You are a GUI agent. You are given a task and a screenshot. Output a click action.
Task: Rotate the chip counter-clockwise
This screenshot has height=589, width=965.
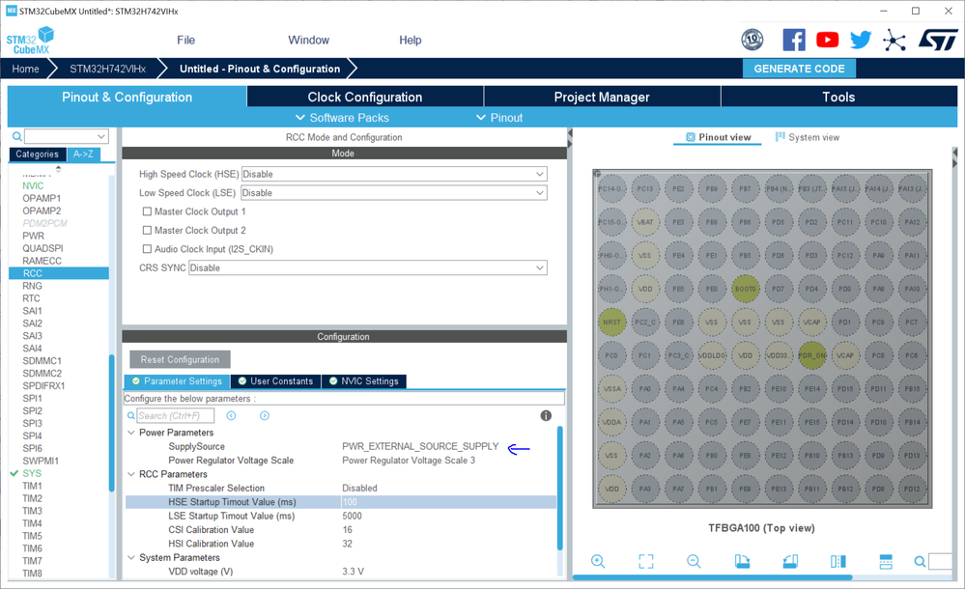(x=790, y=561)
